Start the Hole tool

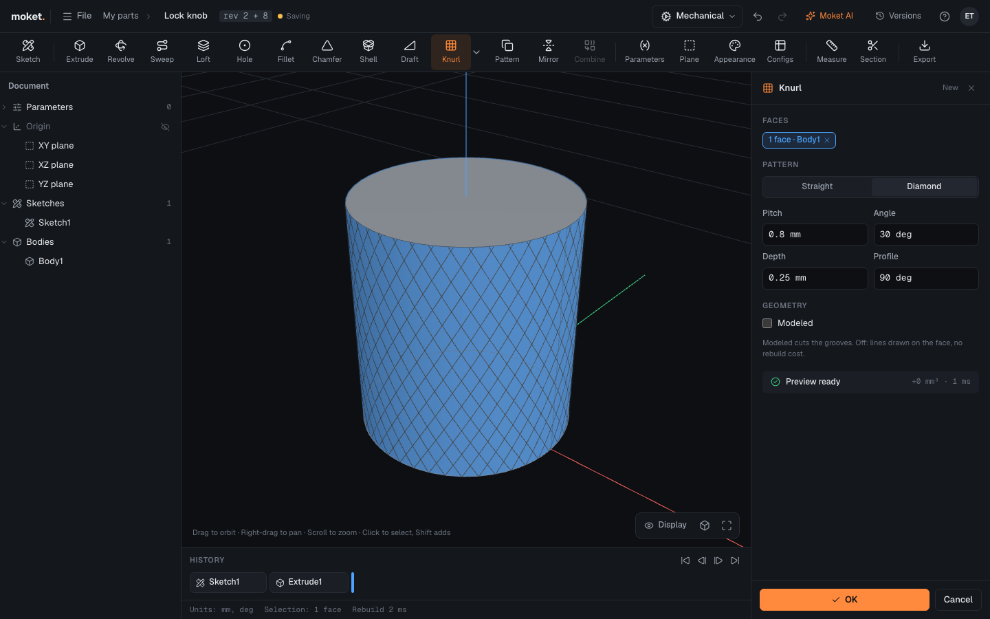tap(245, 52)
